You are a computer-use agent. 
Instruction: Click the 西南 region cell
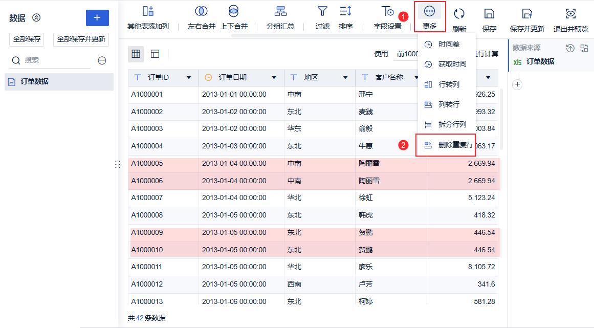(x=319, y=285)
